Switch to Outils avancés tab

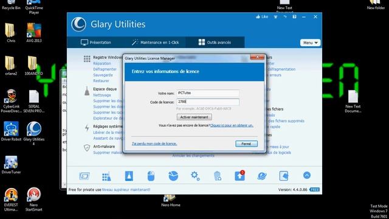[215, 43]
